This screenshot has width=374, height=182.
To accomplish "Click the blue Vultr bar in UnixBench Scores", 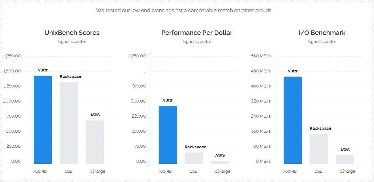I will [43, 120].
